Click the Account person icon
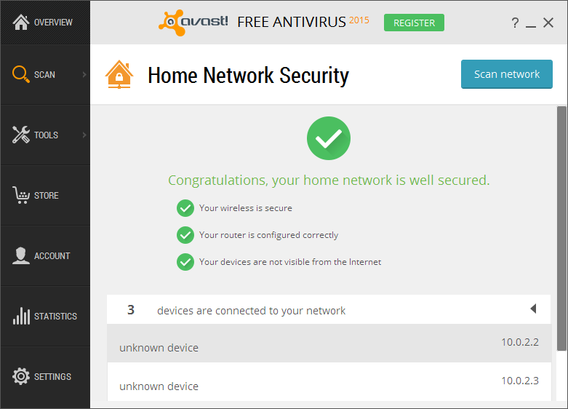The height and width of the screenshot is (409, 568). 21,255
